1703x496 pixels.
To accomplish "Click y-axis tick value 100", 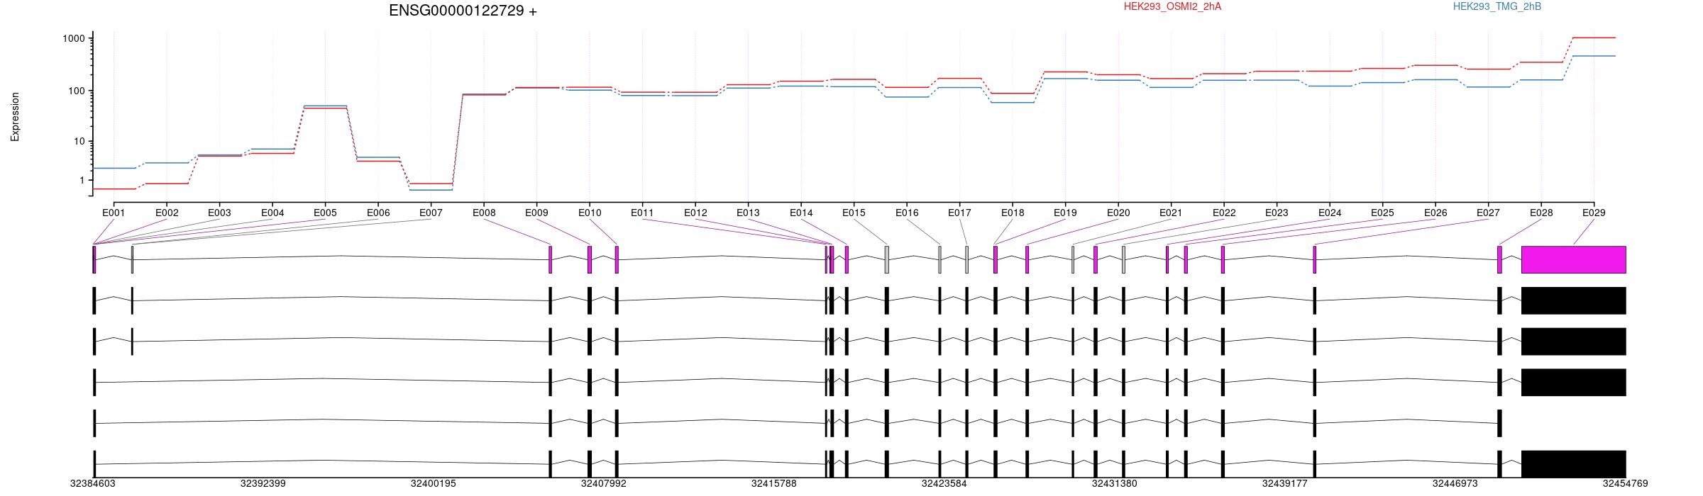I will 77,91.
